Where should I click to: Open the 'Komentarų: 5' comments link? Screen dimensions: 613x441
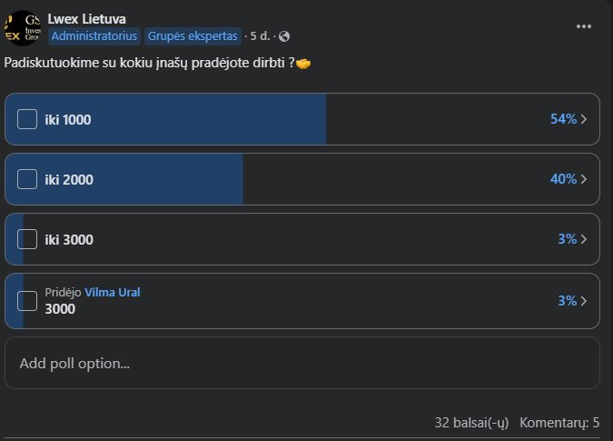click(x=559, y=423)
